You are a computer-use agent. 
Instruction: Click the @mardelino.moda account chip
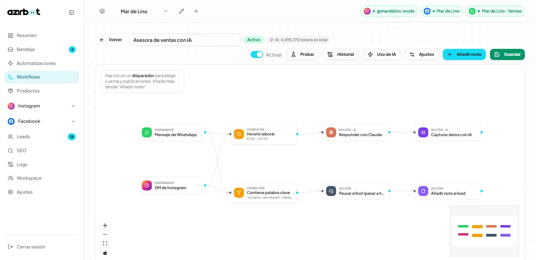(389, 11)
